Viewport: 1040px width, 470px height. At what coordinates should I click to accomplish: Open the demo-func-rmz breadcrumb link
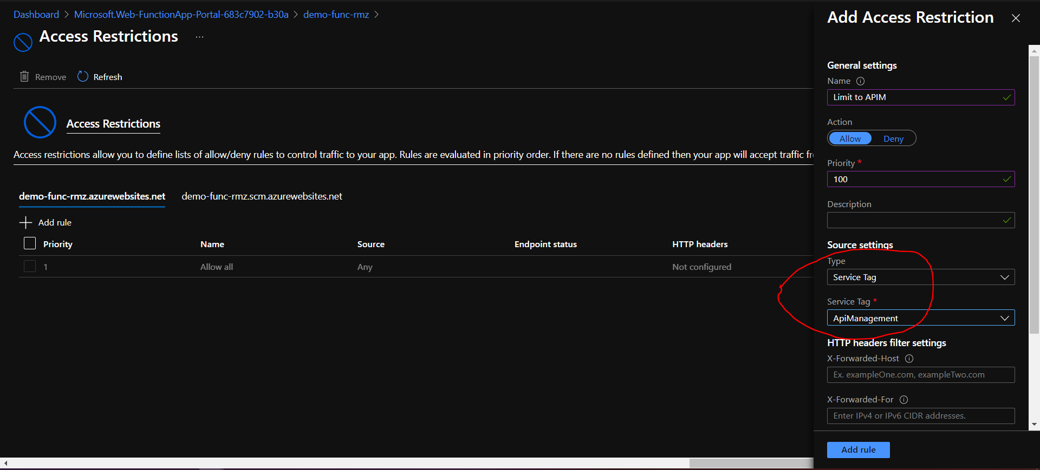point(336,15)
